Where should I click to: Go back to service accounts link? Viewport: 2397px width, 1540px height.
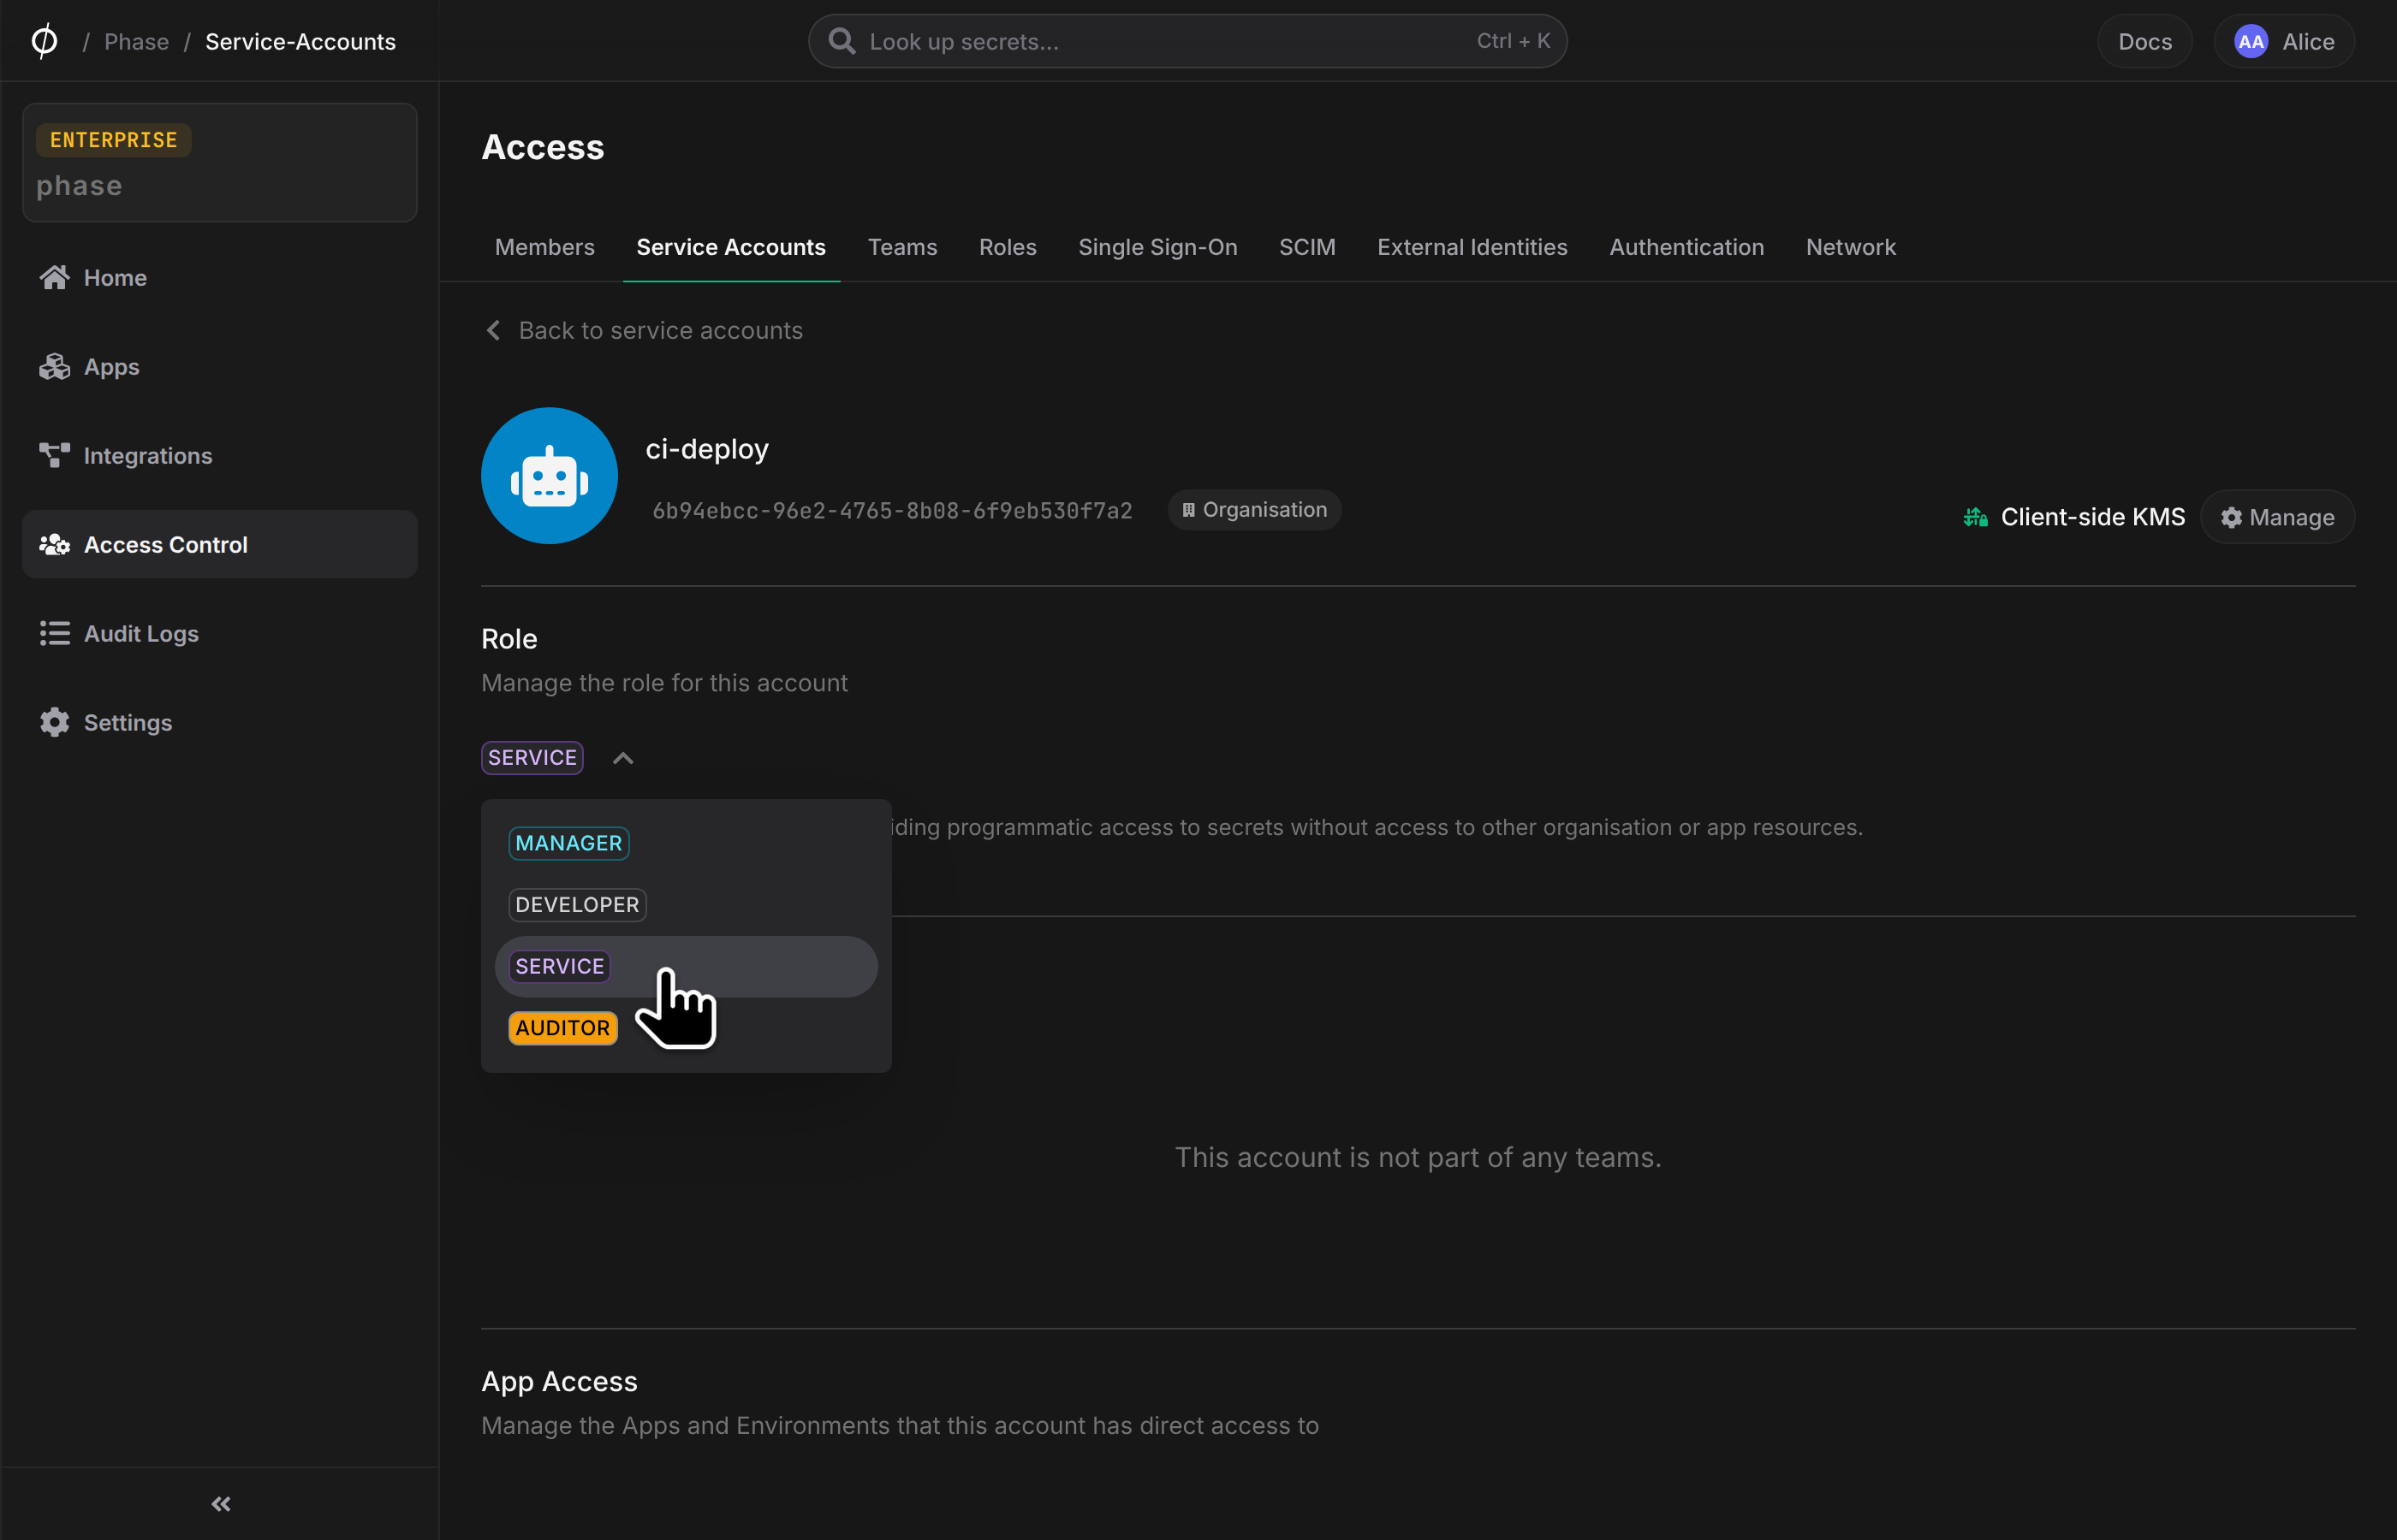coord(643,330)
